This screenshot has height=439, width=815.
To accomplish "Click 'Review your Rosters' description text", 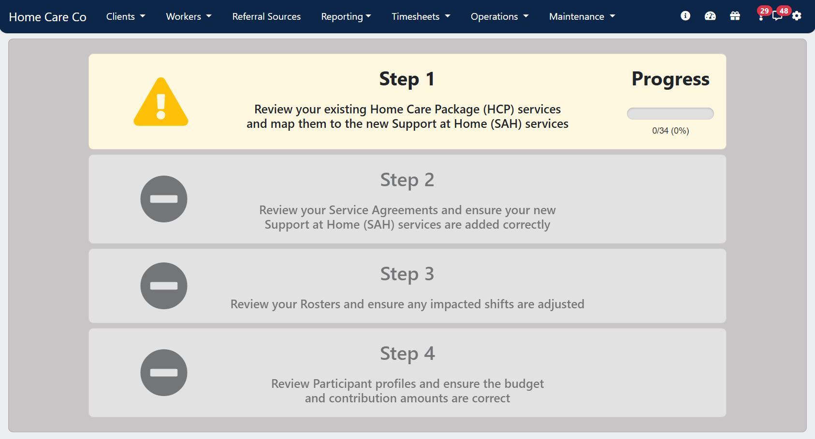I will coord(407,304).
